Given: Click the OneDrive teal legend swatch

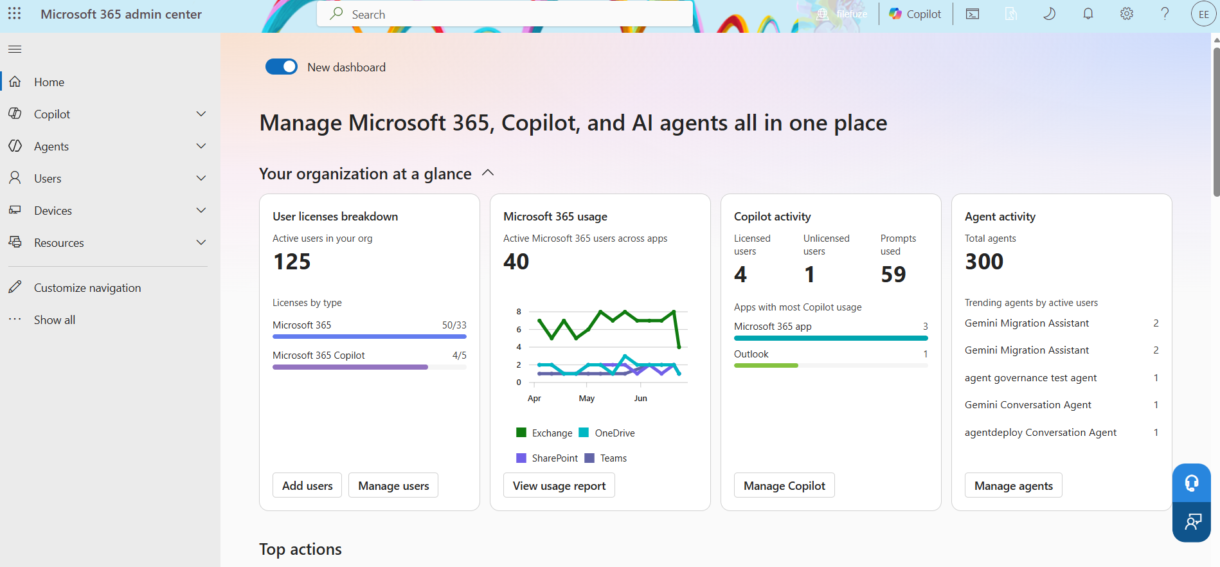Looking at the screenshot, I should tap(584, 433).
